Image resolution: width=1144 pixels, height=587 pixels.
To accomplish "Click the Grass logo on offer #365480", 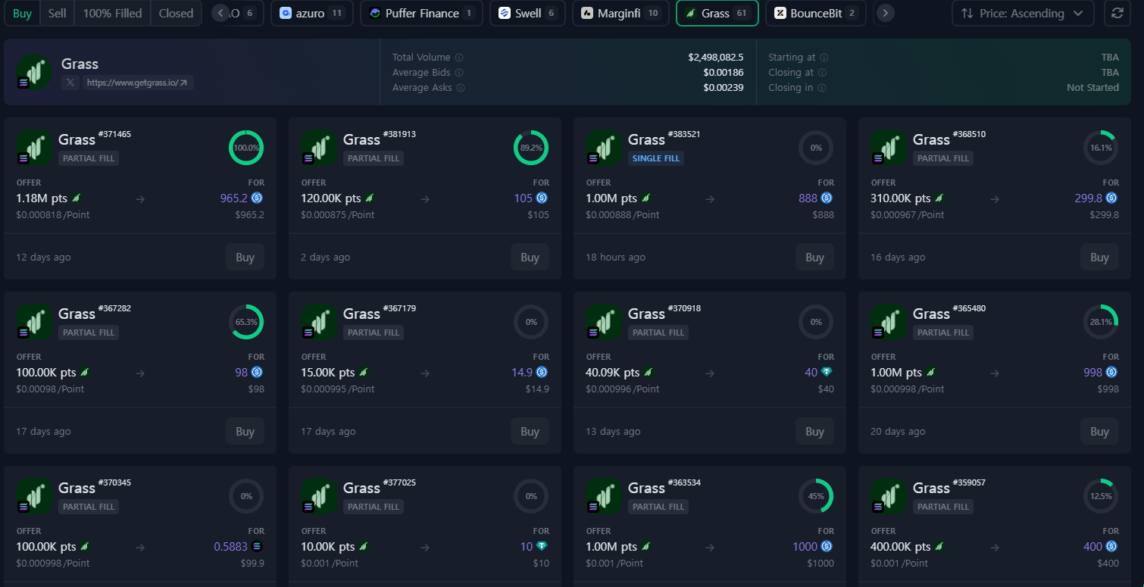I will tap(888, 322).
